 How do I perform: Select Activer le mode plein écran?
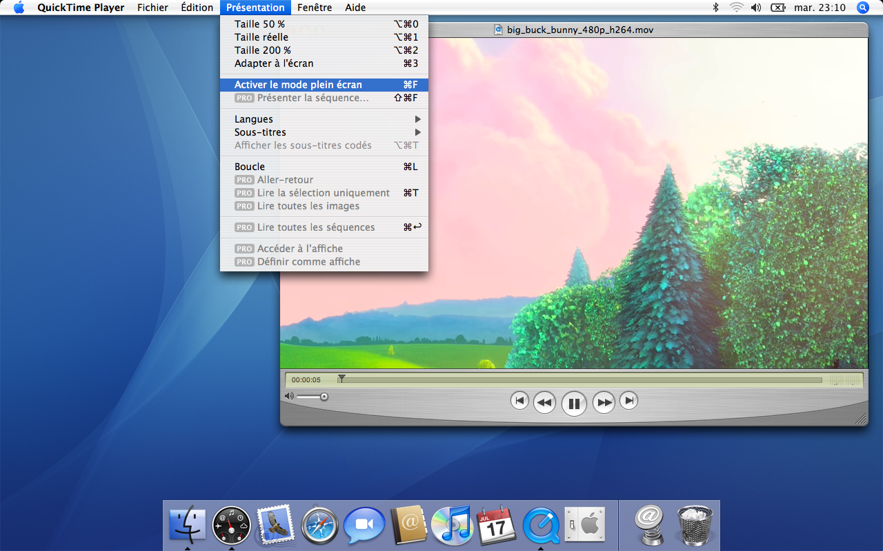[324, 85]
